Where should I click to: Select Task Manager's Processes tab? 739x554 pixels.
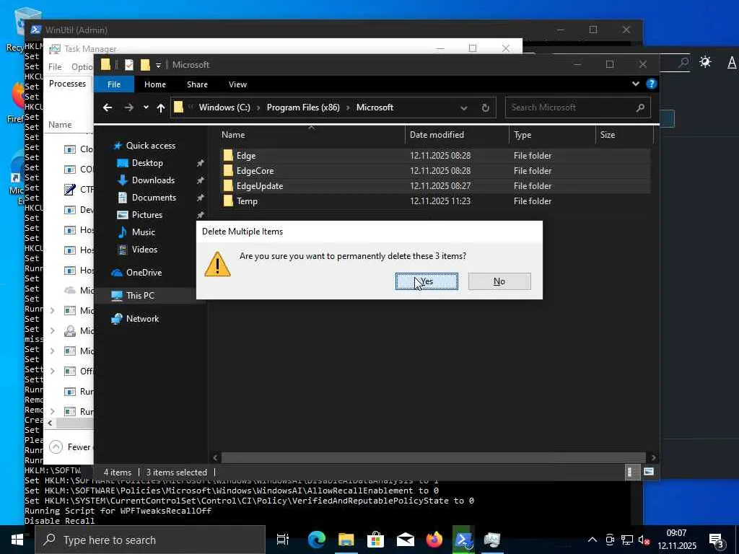[x=67, y=84]
